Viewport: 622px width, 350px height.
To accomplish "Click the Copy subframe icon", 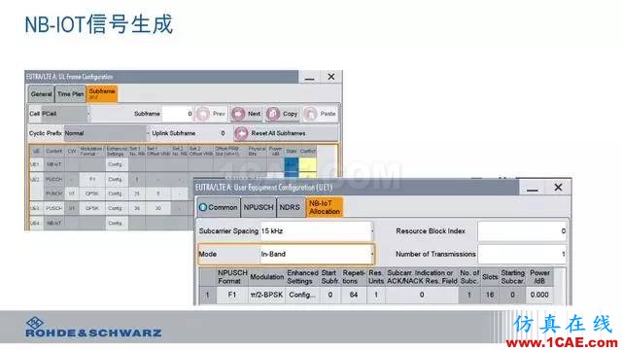I will [x=273, y=114].
